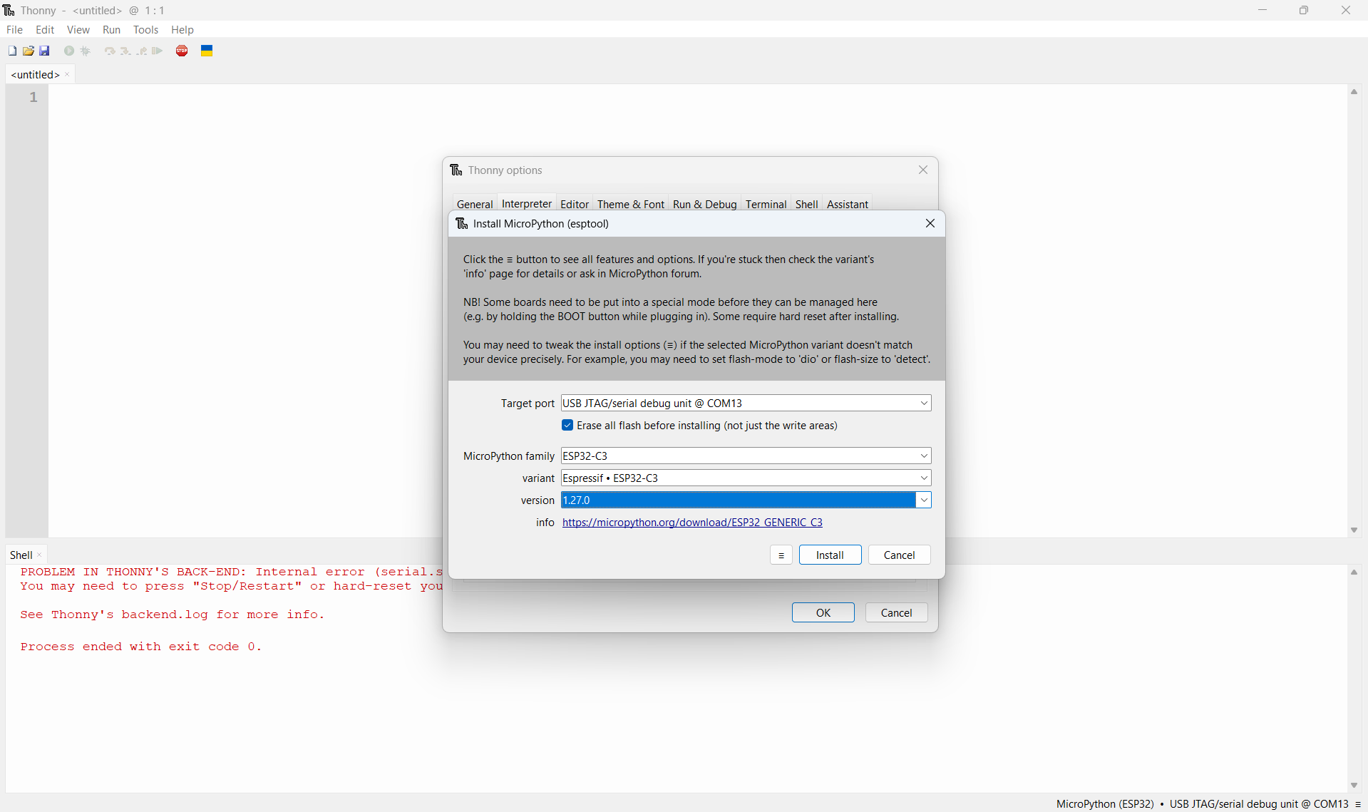Image resolution: width=1368 pixels, height=812 pixels.
Task: Open the micropython.org ESP32_GENERIC_C3 info link
Action: 691,523
